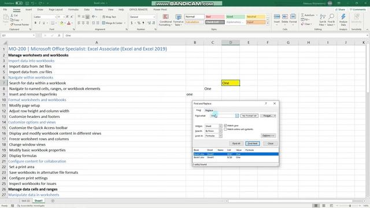Click Find Next button

[253, 143]
